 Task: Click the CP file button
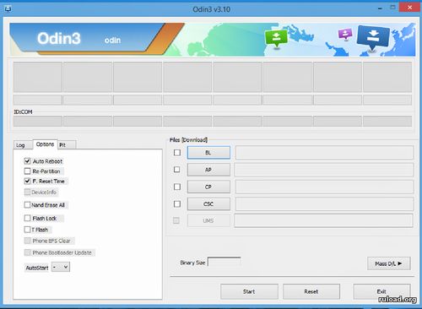[x=208, y=187]
